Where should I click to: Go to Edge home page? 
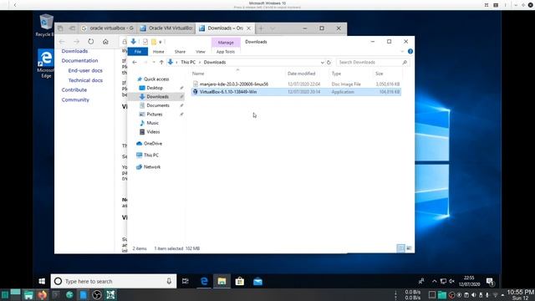[105, 42]
